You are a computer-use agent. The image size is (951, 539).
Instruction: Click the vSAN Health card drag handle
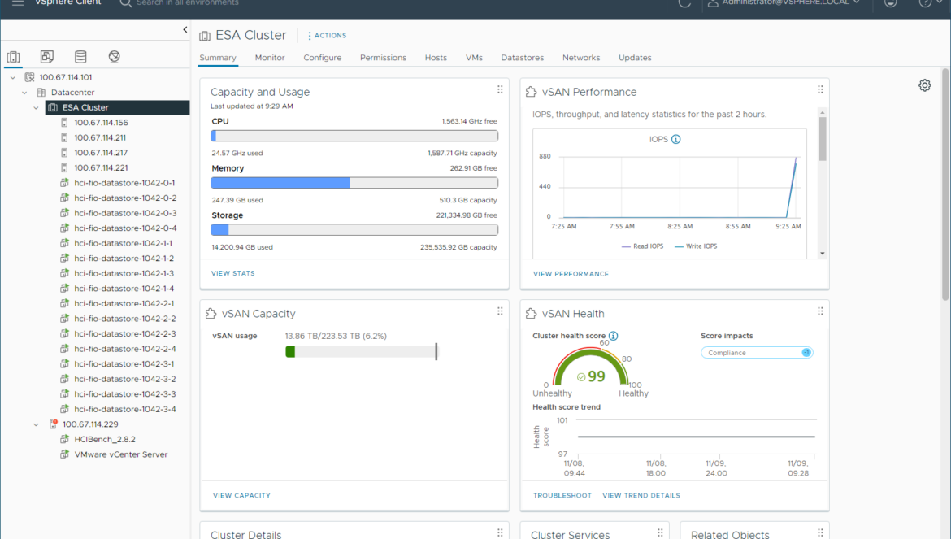pyautogui.click(x=820, y=311)
